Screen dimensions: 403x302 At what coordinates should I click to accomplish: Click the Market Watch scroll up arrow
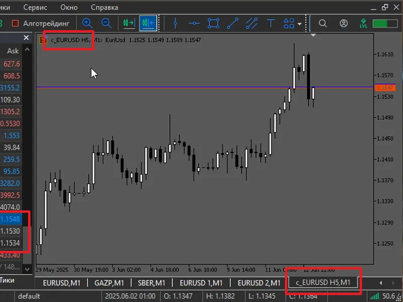27,49
